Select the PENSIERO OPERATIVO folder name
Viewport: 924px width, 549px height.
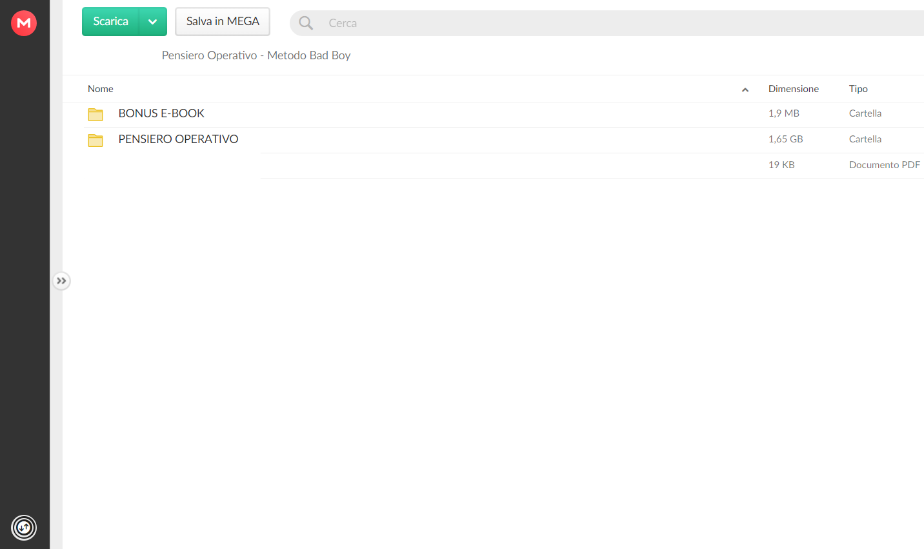click(x=178, y=139)
